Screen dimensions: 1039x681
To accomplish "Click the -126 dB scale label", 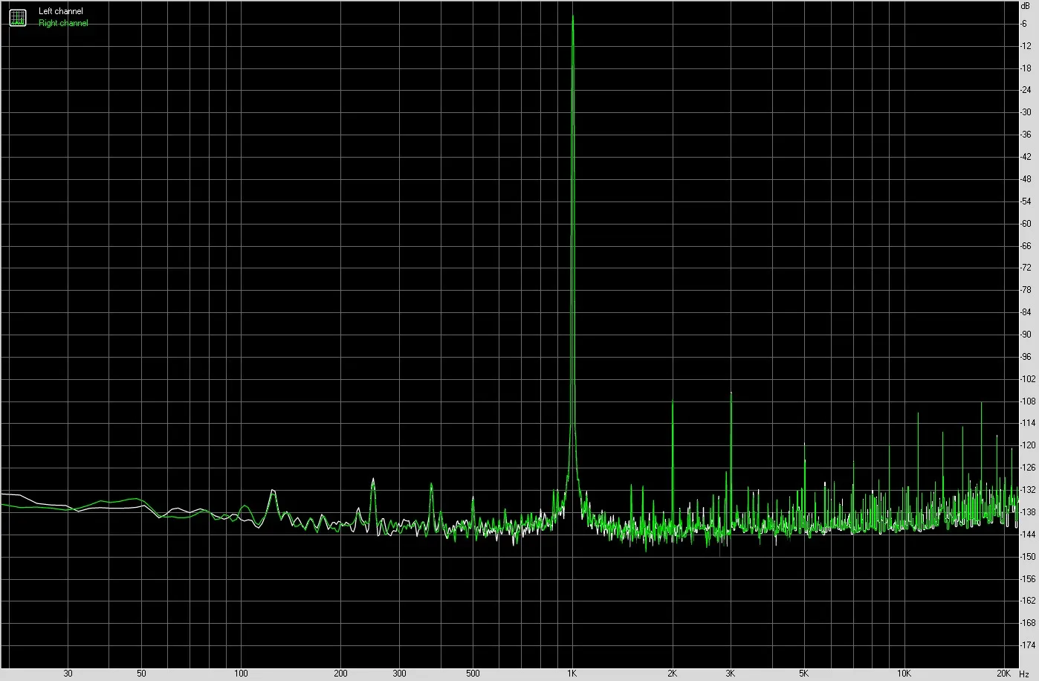I will point(1028,468).
